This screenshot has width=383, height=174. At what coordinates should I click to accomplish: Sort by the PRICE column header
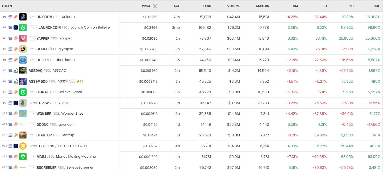pos(146,6)
